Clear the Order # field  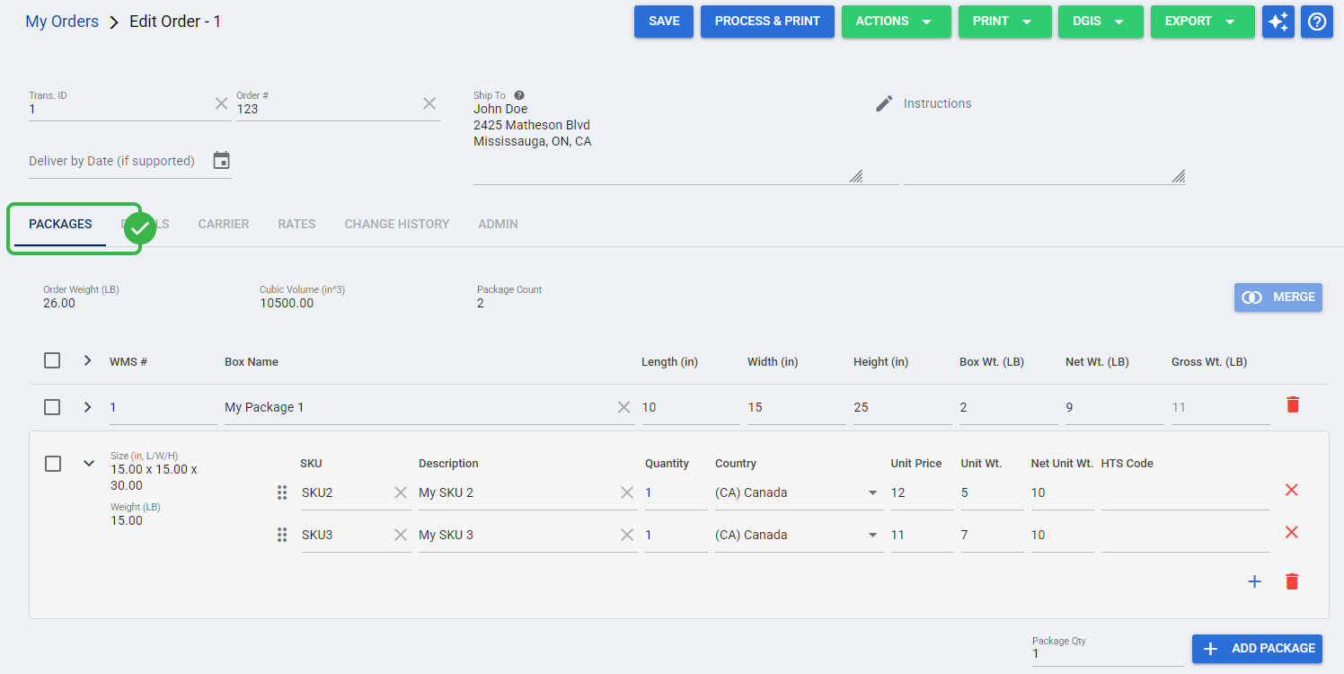pos(429,103)
